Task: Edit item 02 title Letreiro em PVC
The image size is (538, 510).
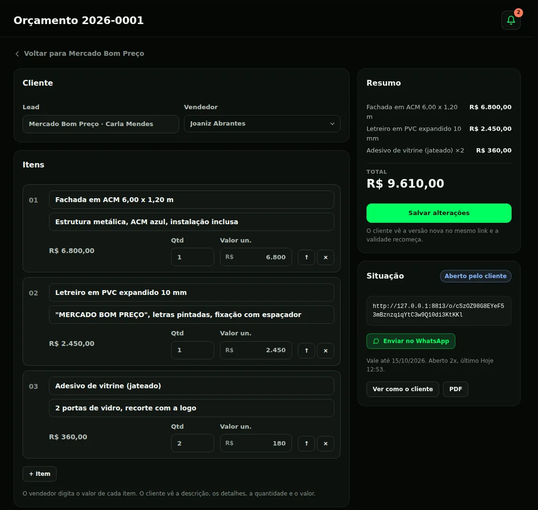Action: [x=191, y=293]
